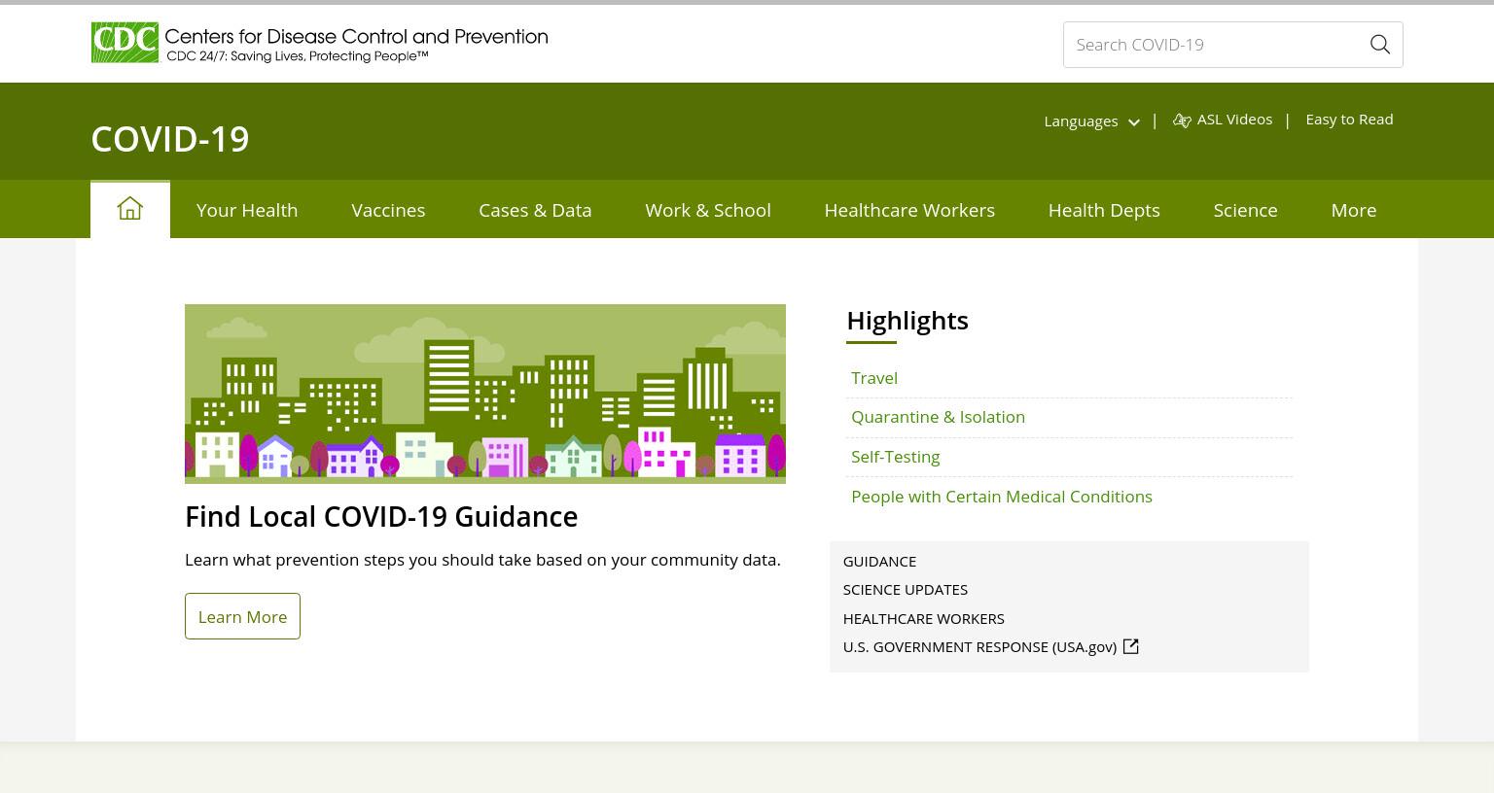Open the More menu
1494x793 pixels.
point(1354,210)
